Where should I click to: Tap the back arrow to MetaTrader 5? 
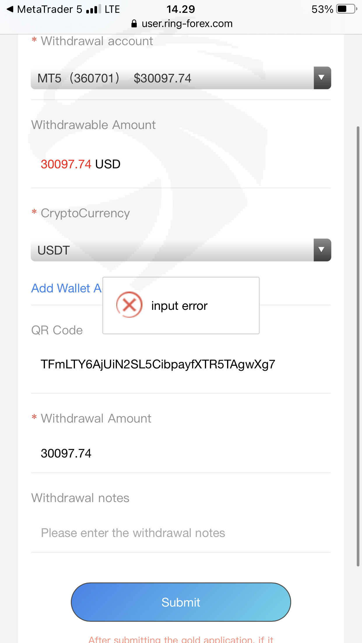(10, 9)
